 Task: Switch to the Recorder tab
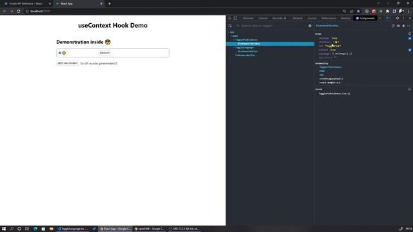[x=279, y=18]
